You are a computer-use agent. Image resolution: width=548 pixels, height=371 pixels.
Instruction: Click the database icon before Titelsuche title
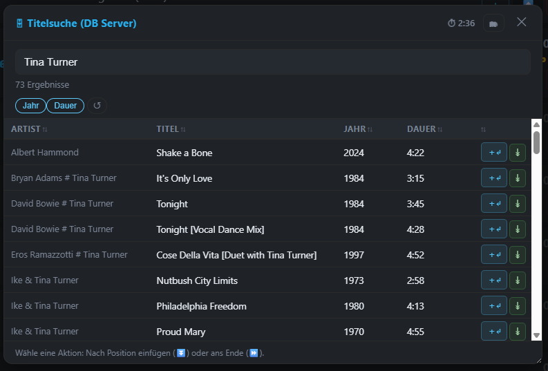point(19,23)
